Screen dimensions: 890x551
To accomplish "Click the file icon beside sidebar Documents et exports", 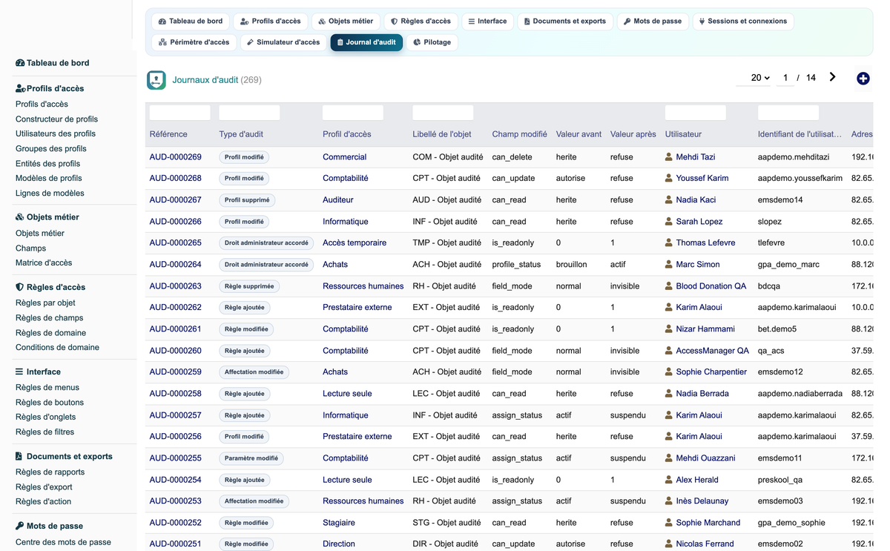I will point(19,457).
